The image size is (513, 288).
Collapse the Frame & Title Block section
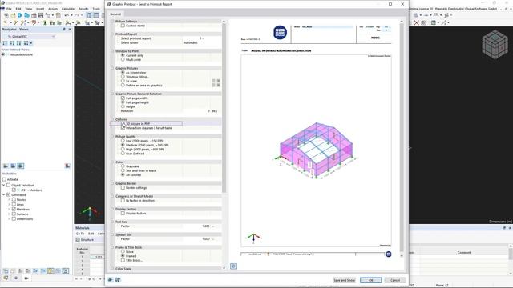(112, 247)
